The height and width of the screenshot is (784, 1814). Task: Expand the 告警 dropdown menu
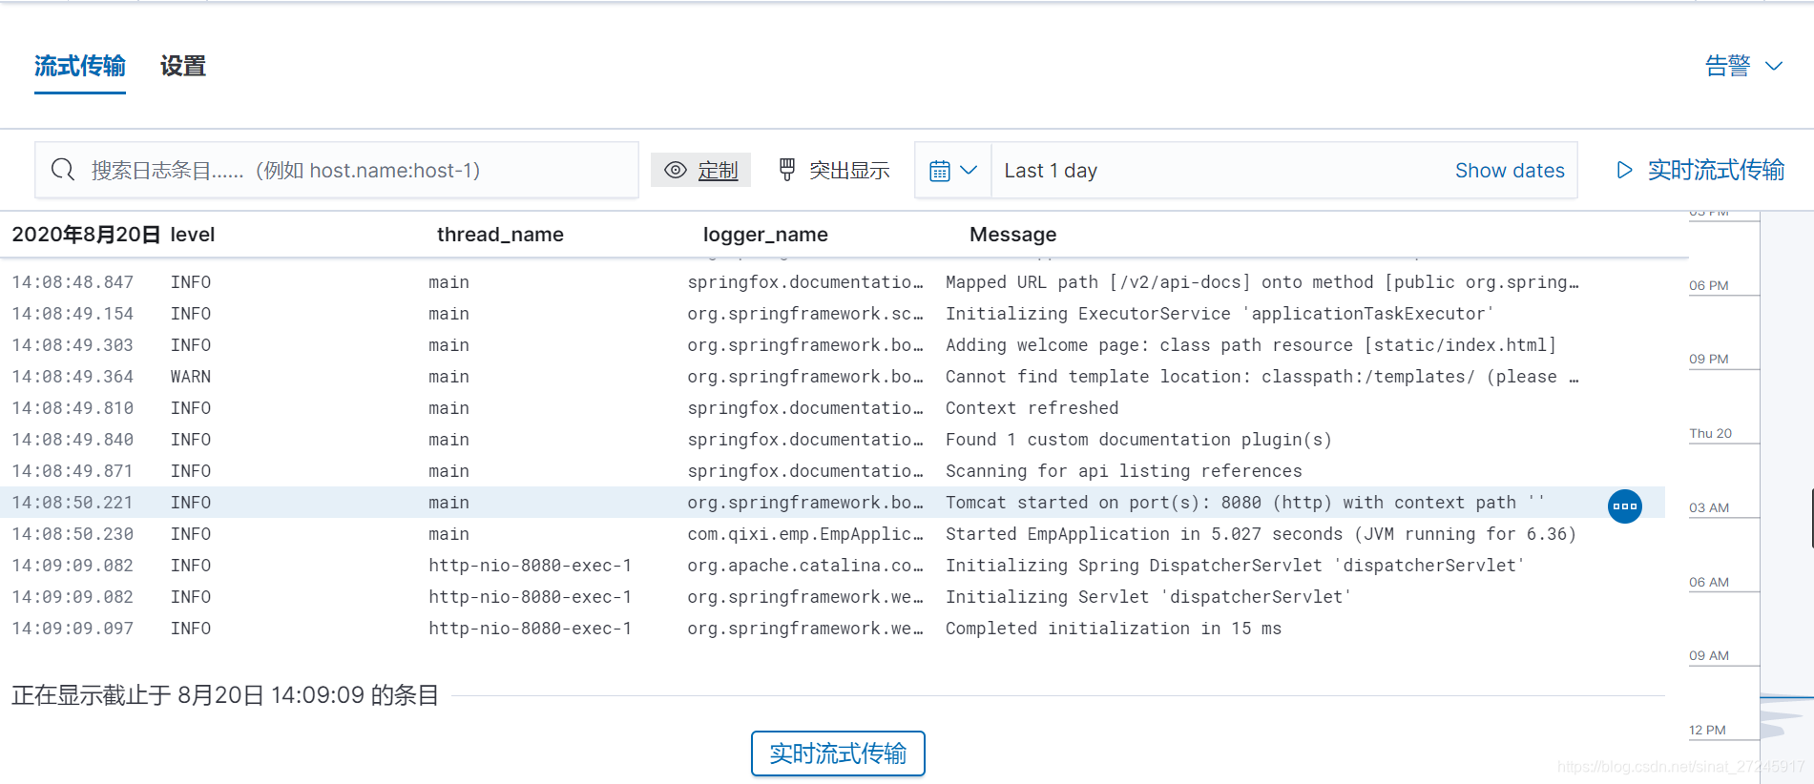(x=1744, y=66)
